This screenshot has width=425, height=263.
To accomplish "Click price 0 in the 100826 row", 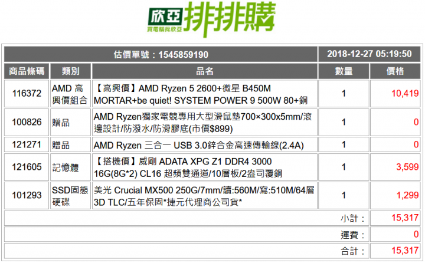I will pyautogui.click(x=416, y=122).
